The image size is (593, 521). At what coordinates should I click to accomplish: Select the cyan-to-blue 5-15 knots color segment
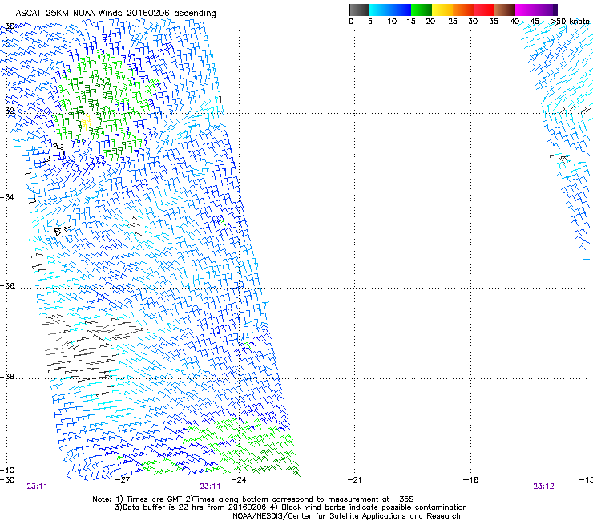click(390, 10)
